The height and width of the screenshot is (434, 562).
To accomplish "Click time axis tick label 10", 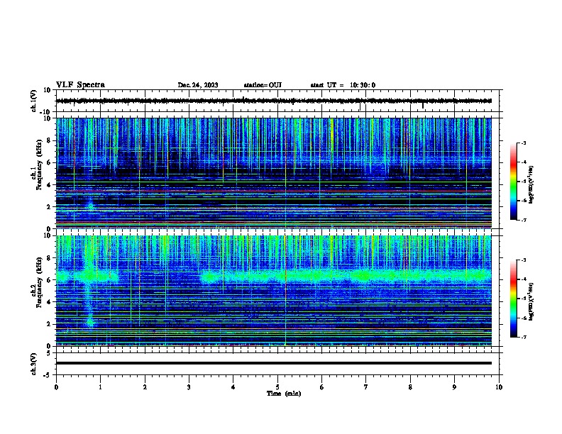I will (499, 387).
